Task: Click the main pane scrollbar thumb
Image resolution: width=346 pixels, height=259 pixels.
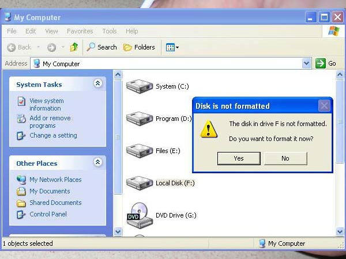Action: click(x=340, y=121)
